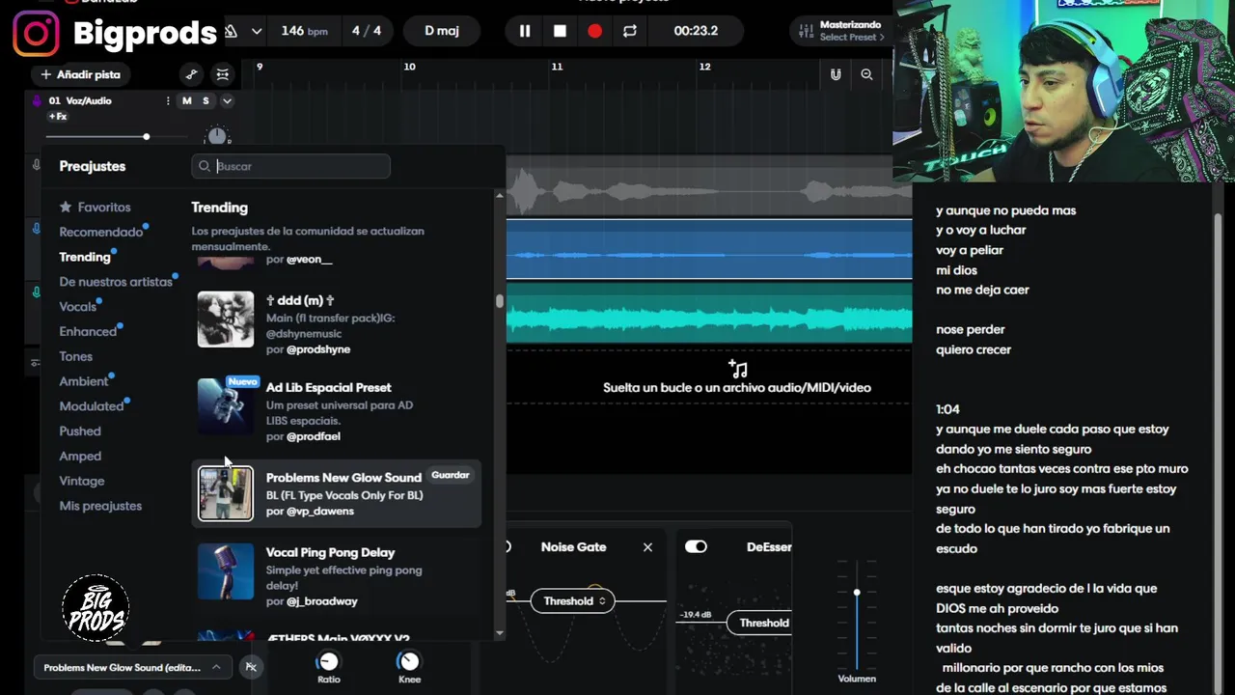Select the Vocal Ping Pong Delay title
The width and height of the screenshot is (1235, 695).
pos(331,552)
